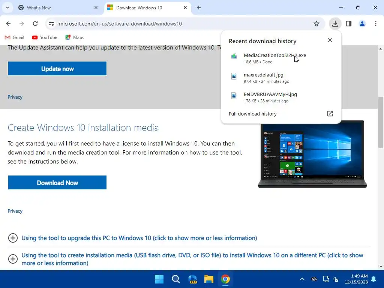The width and height of the screenshot is (384, 288).
Task: Open the Chrome three-dot menu
Action: [376, 24]
